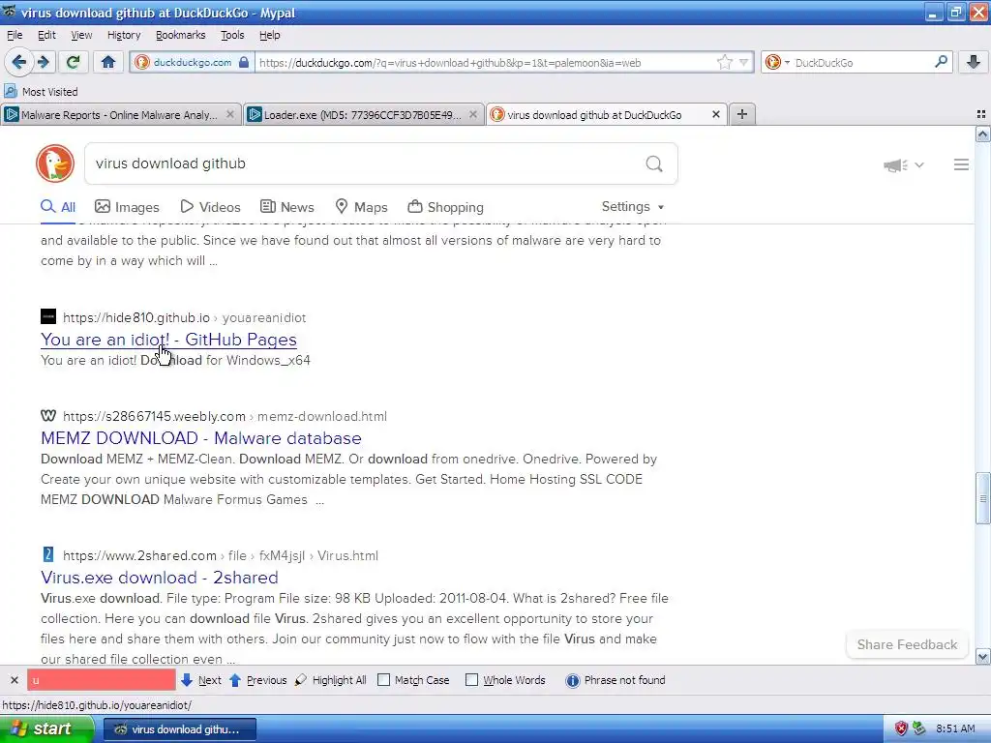
Task: Open the 'You are an idiot! - GitHub Pages' link
Action: 168,340
